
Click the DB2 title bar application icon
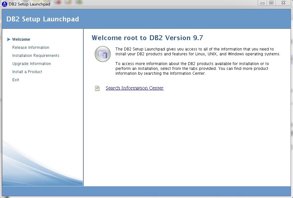coord(4,4)
